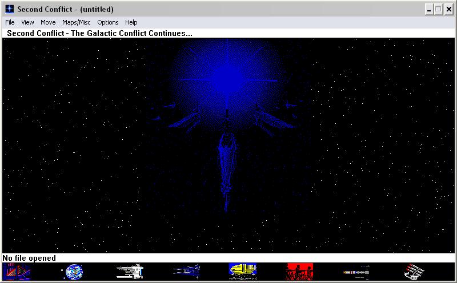Click the blue-red building icon in bottom bar
Viewport: 457px width, 283px height.
(x=17, y=272)
